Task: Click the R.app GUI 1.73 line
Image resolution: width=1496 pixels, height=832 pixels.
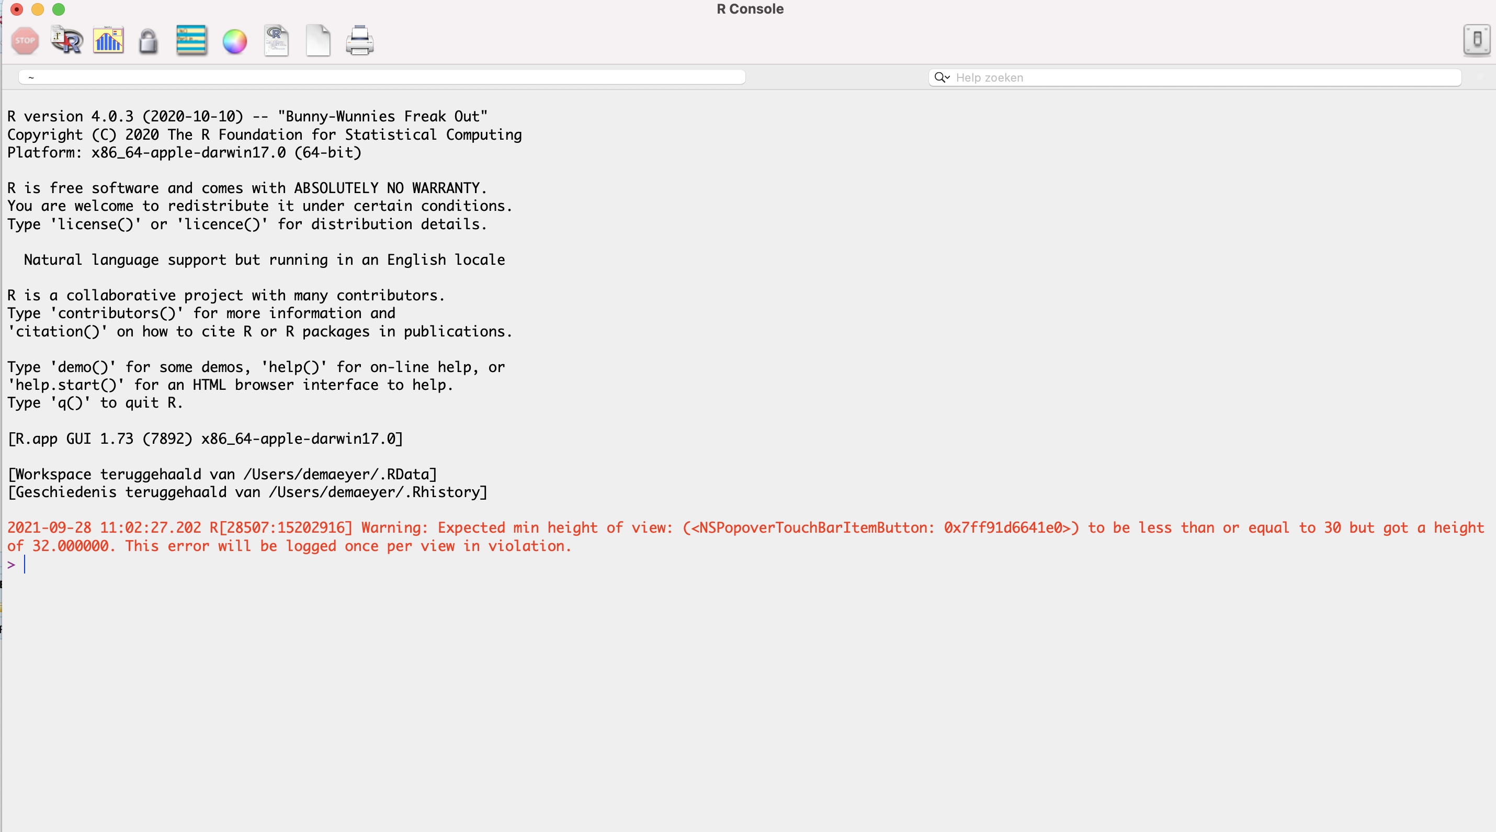Action: (x=205, y=439)
